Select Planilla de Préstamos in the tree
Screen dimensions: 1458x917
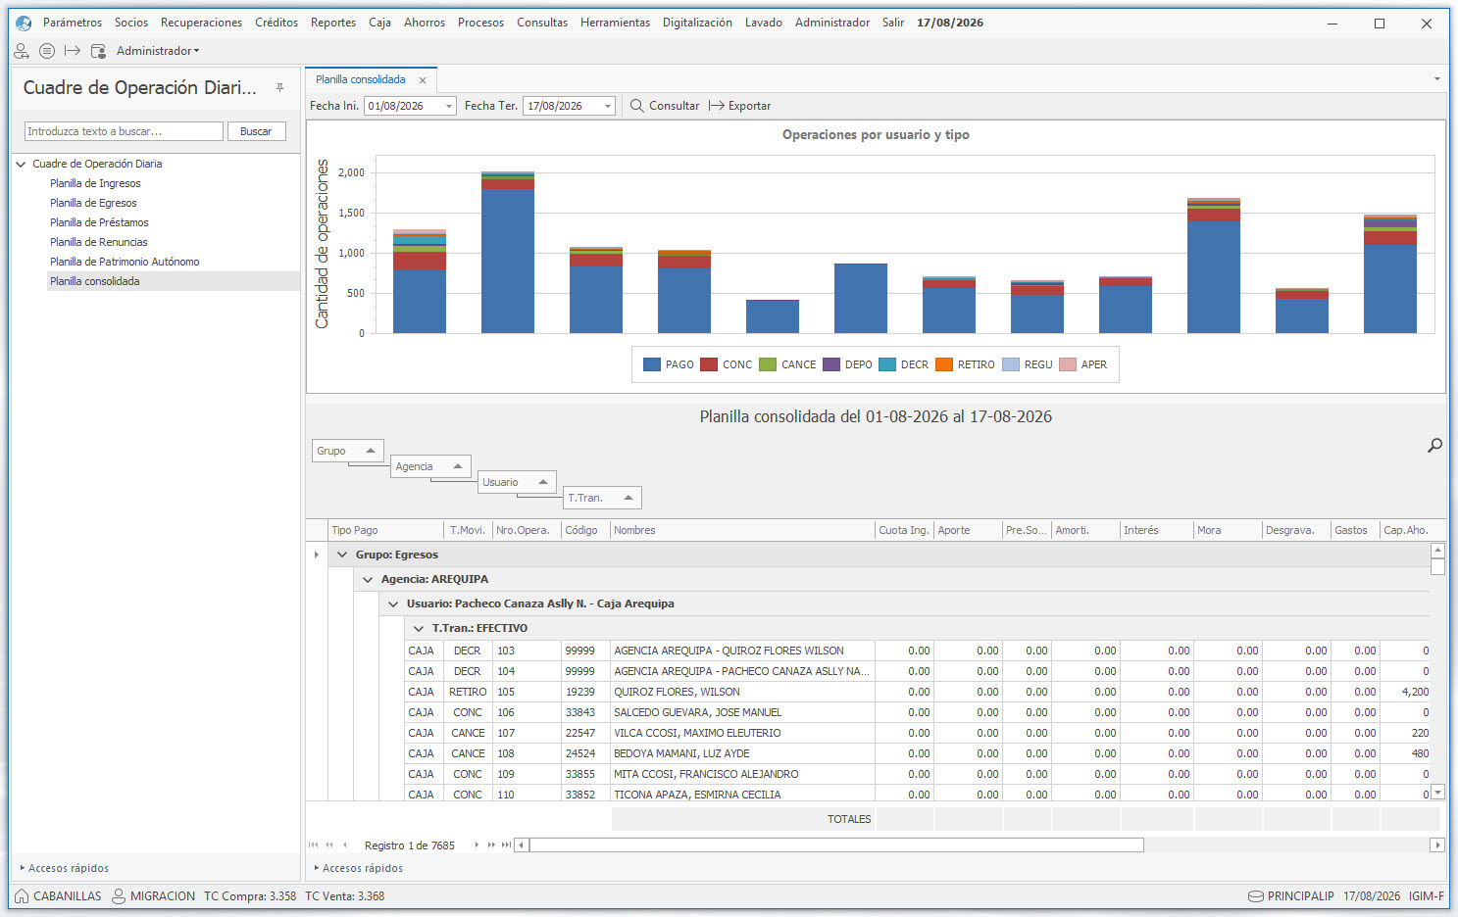tap(99, 222)
